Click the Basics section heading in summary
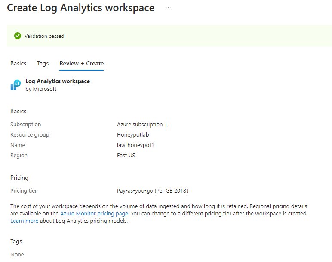This screenshot has height=262, width=332. [x=18, y=111]
